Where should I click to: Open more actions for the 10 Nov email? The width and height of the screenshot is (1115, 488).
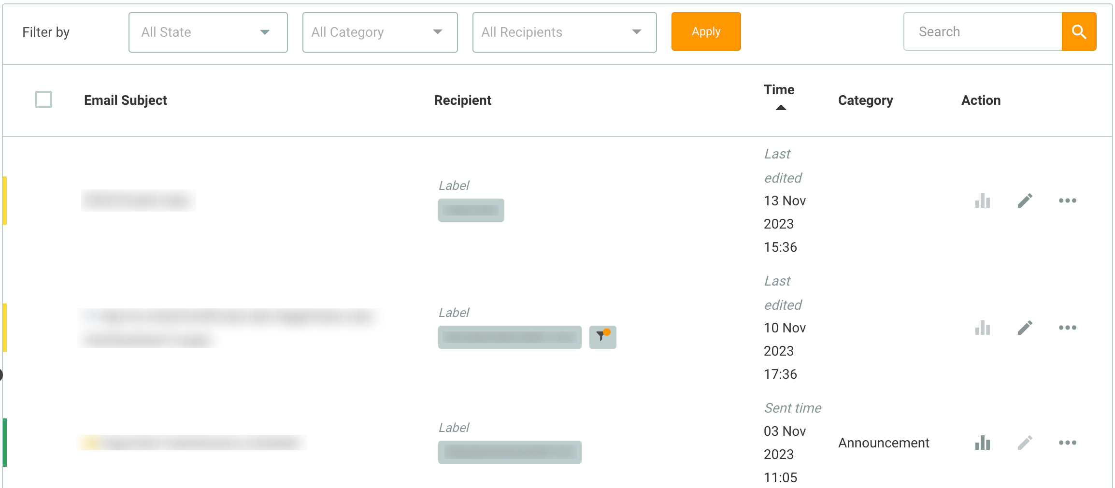coord(1067,328)
